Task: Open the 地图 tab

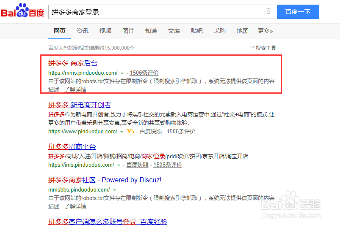Action: pos(243,31)
